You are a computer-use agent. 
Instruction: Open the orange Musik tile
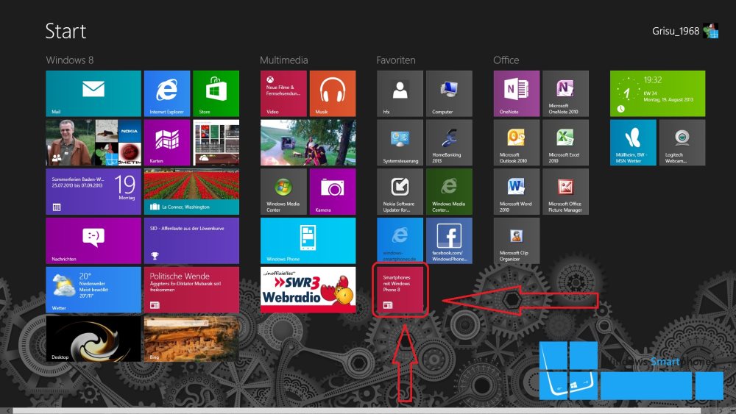point(333,94)
